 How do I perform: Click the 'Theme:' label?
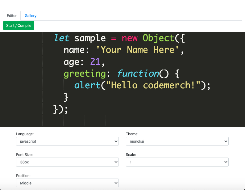pos(132,134)
